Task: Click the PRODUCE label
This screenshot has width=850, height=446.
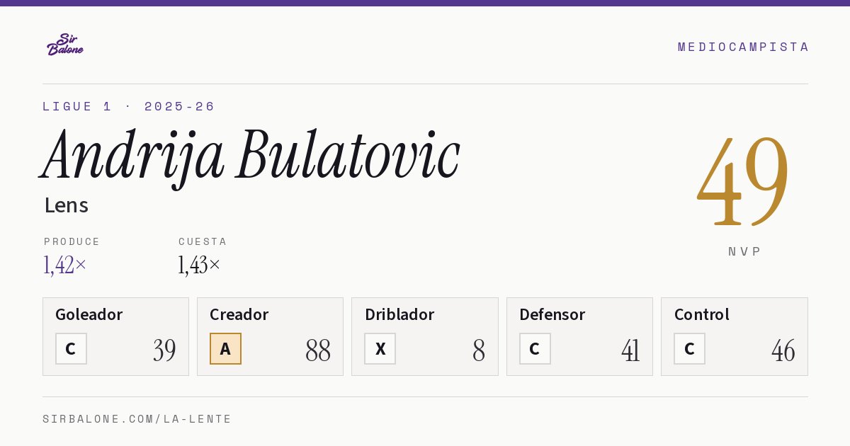Action: coord(72,241)
